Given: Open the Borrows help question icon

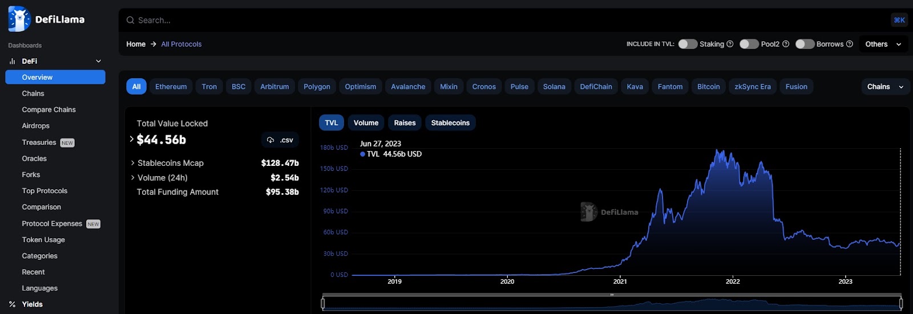Looking at the screenshot, I should click(x=850, y=44).
